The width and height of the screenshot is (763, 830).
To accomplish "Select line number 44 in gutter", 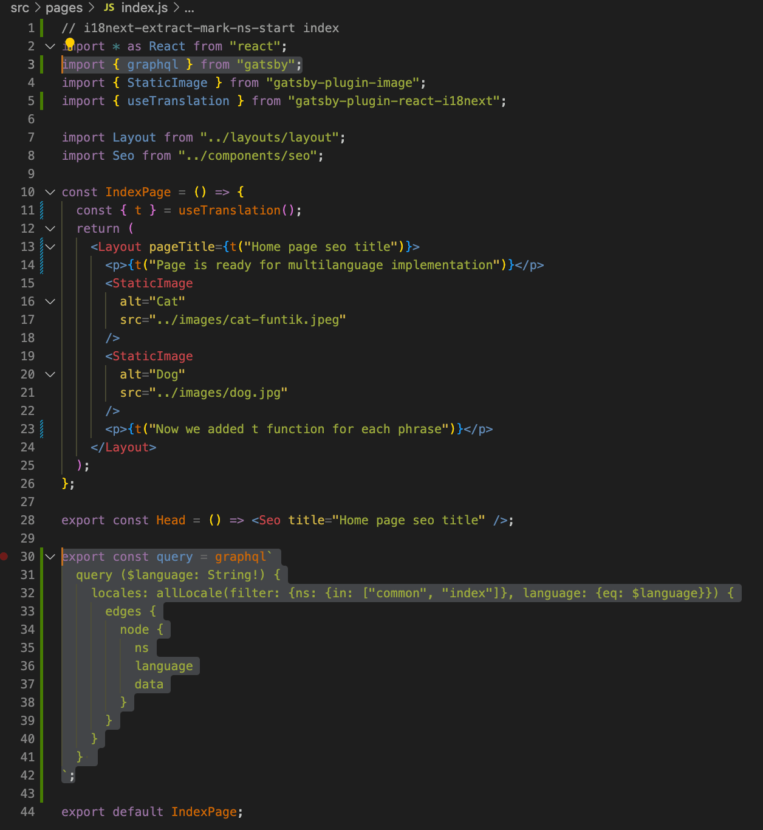I will (x=28, y=812).
